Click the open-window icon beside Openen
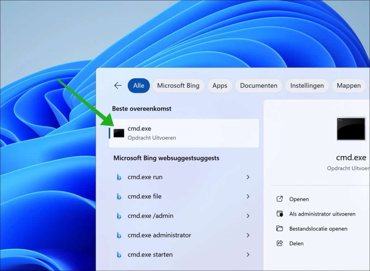 [280, 199]
